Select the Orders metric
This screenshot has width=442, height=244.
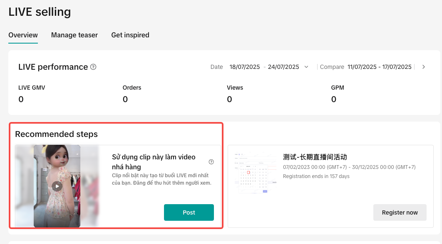[132, 88]
